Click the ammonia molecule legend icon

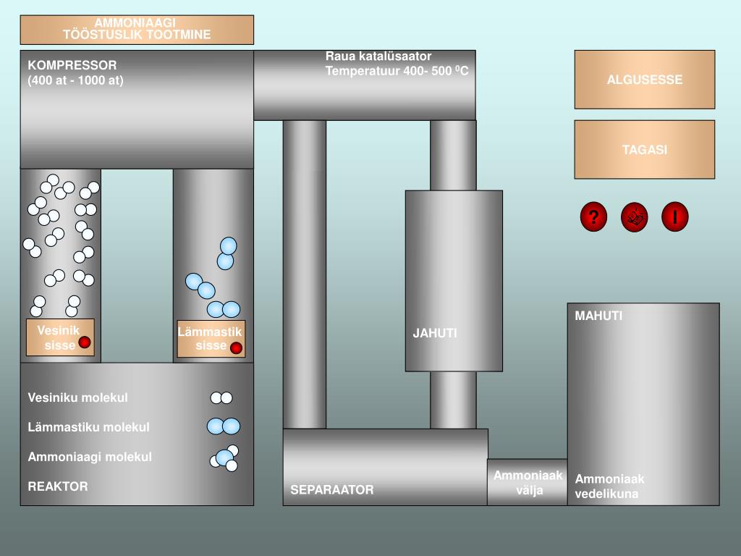(x=224, y=458)
